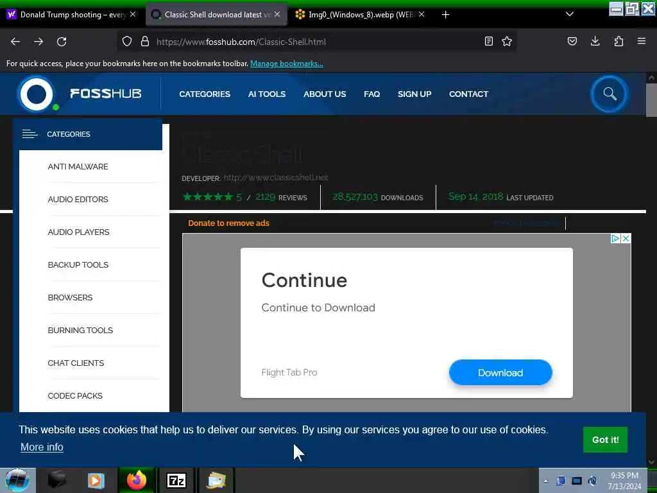Open AI TOOLS navigation item
This screenshot has height=493, width=657.
(x=266, y=94)
